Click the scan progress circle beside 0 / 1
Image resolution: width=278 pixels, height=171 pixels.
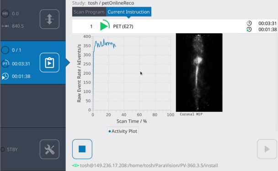[x=5, y=50]
